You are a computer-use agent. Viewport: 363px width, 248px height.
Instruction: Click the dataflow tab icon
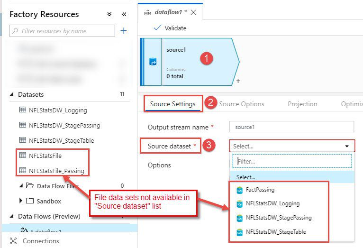148,12
